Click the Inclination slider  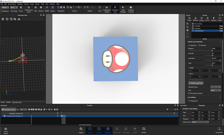[x=205, y=60]
